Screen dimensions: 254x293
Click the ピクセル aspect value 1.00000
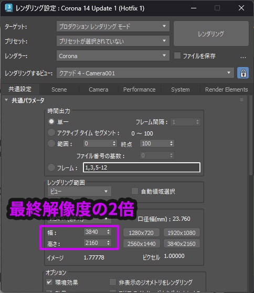pos(174,256)
